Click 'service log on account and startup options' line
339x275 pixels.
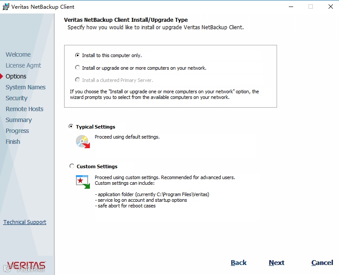coord(141,200)
